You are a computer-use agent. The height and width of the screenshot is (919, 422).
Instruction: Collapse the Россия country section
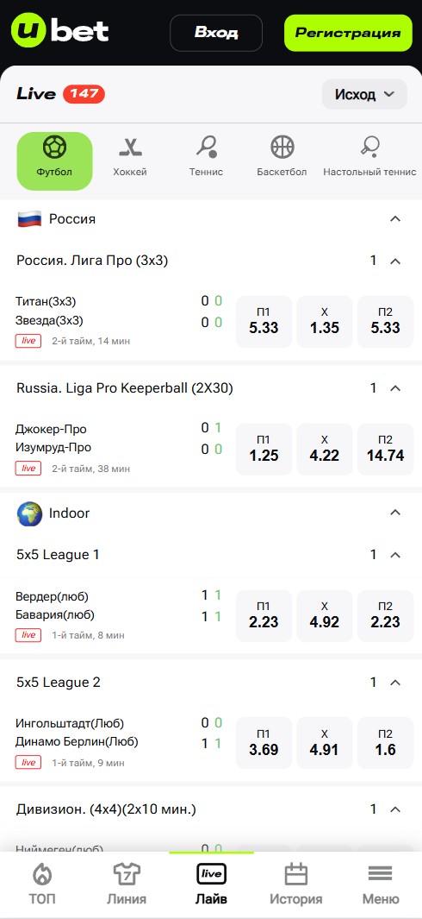(395, 219)
